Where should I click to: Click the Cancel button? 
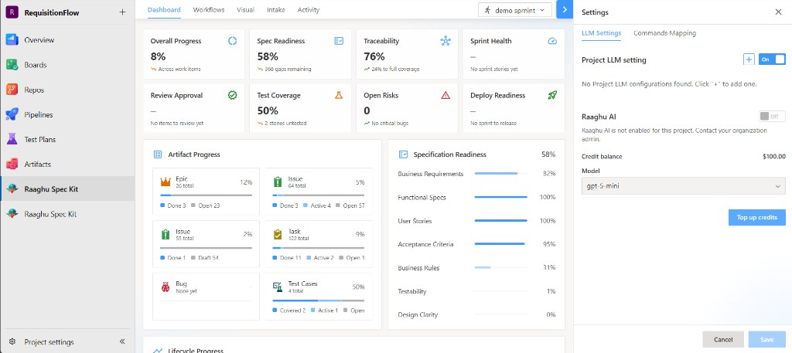pyautogui.click(x=723, y=339)
